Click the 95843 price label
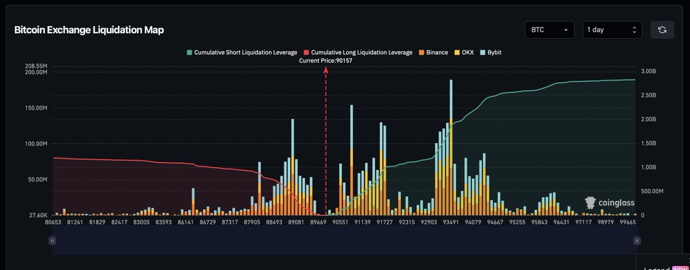The width and height of the screenshot is (690, 270). [x=538, y=222]
